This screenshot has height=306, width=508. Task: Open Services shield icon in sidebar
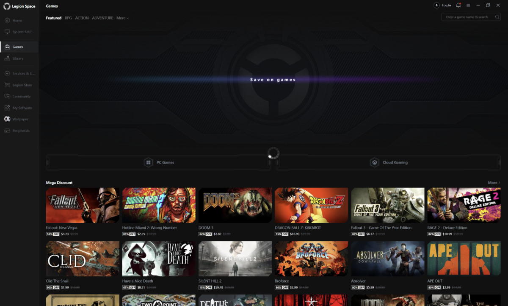[7, 73]
